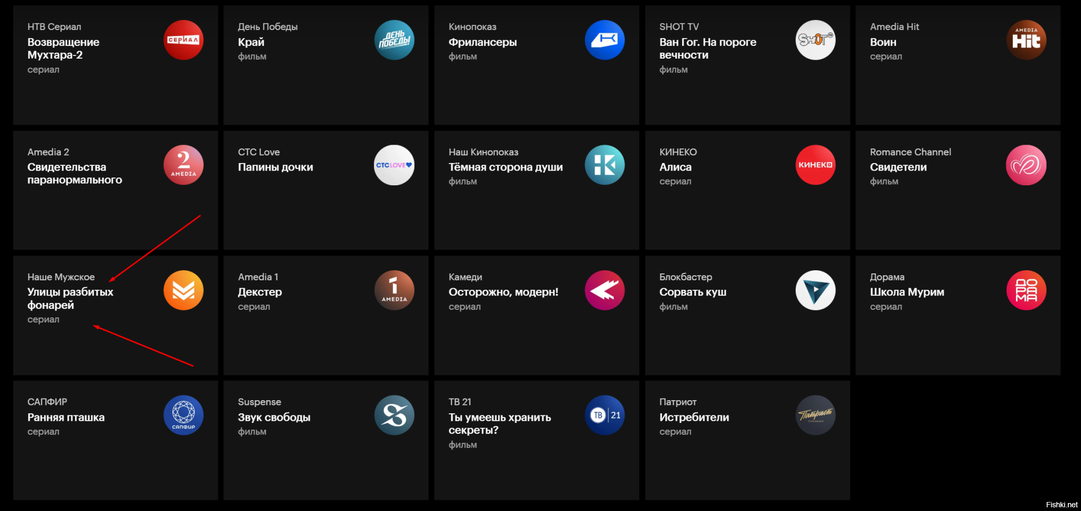Click Улицы разбитых фонарей title
Viewport: 1081px width, 511px height.
click(70, 299)
